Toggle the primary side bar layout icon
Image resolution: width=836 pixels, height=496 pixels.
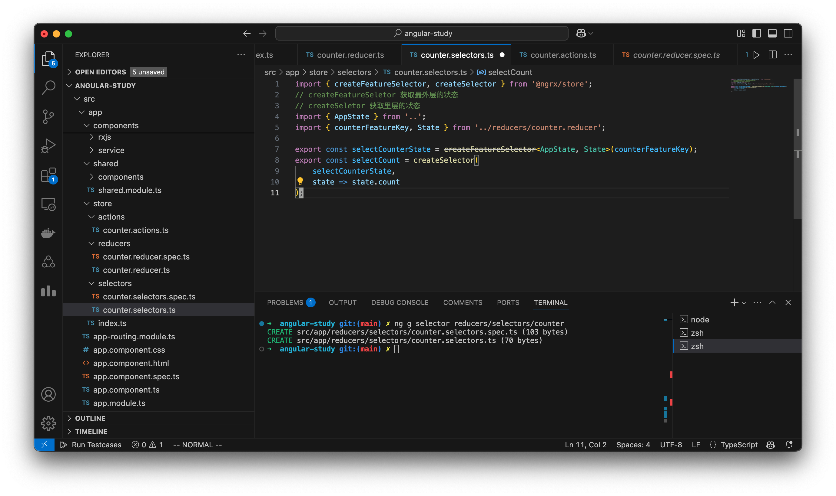click(x=757, y=33)
